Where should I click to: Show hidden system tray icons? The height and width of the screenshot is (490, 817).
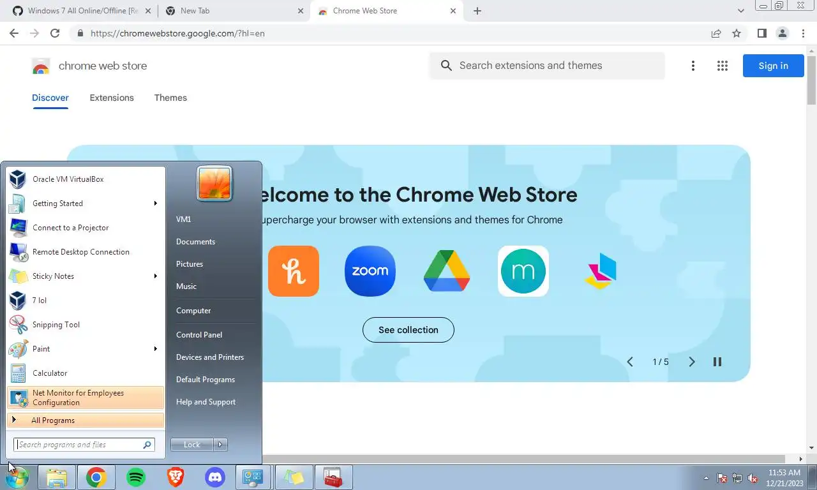[706, 478]
